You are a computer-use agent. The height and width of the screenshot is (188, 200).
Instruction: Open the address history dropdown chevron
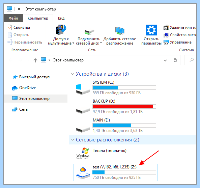(x=165, y=60)
